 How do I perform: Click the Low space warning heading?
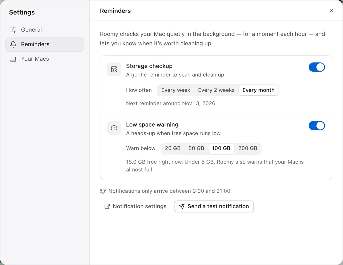click(x=152, y=125)
